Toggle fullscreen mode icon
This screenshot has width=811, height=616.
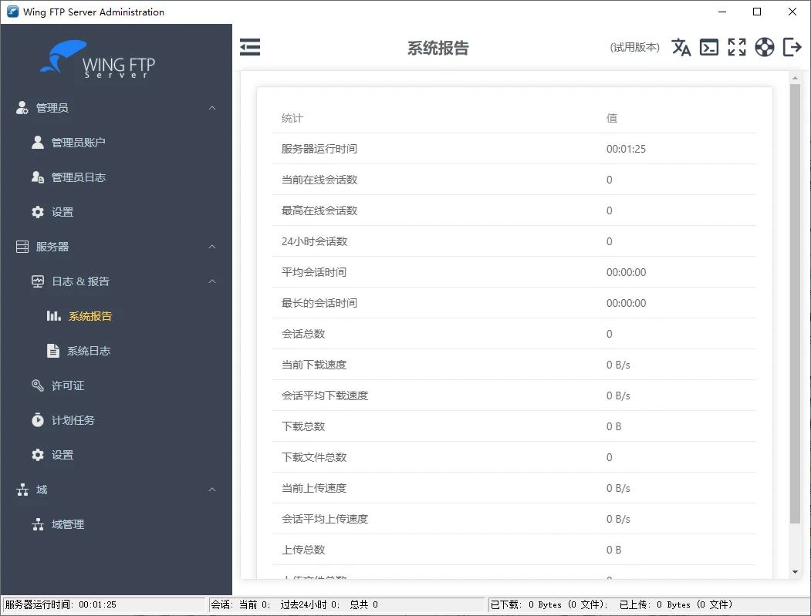(x=736, y=47)
